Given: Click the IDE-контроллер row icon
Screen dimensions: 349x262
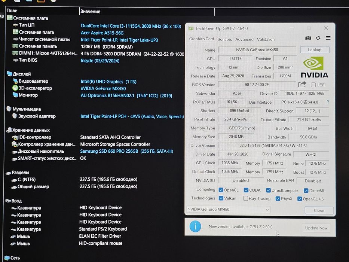Looking at the screenshot, I should point(15,137).
